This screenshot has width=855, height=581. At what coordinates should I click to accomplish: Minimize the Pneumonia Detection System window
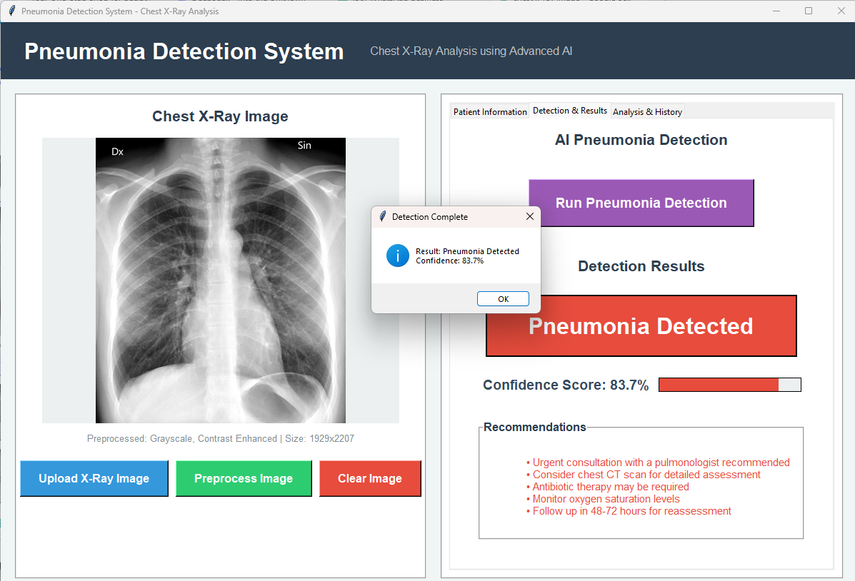coord(776,11)
